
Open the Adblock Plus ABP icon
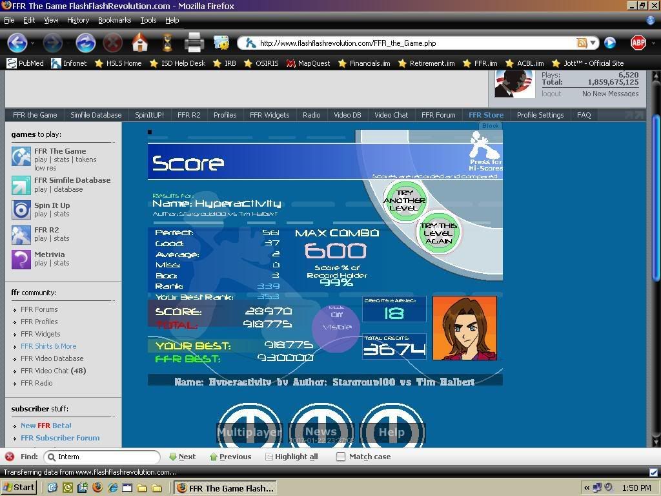pyautogui.click(x=638, y=43)
